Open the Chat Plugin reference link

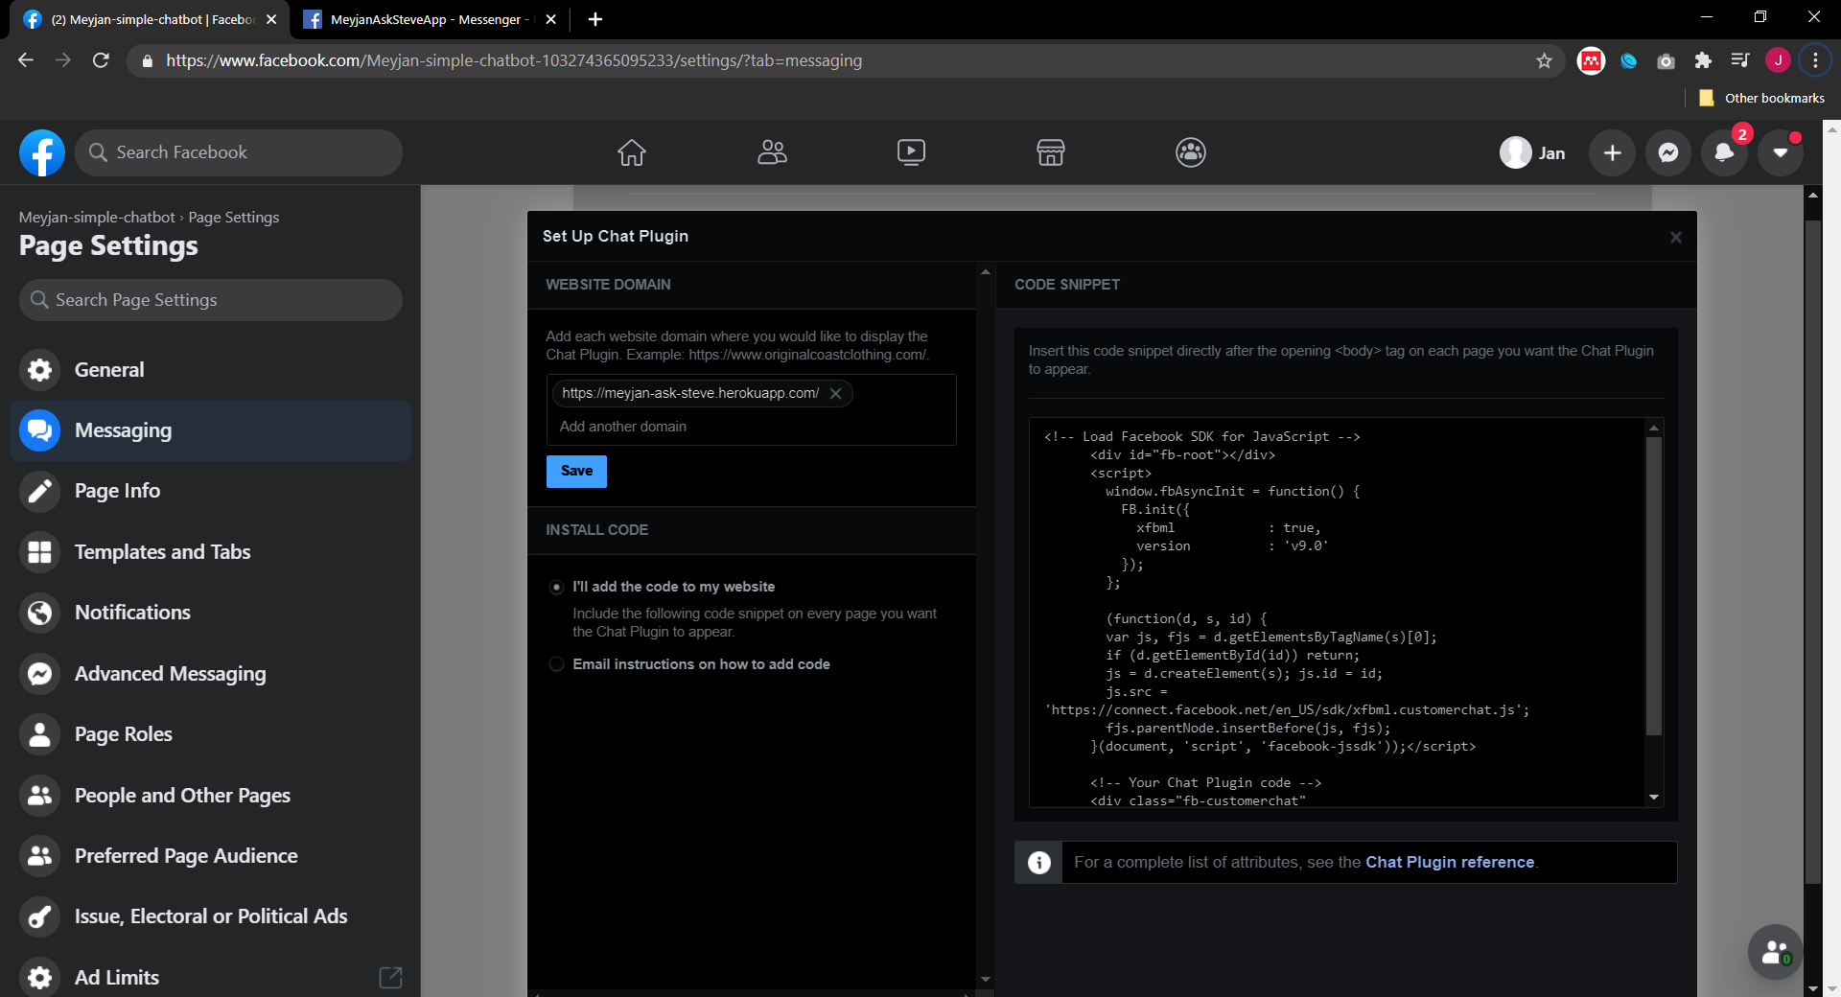[x=1450, y=862]
